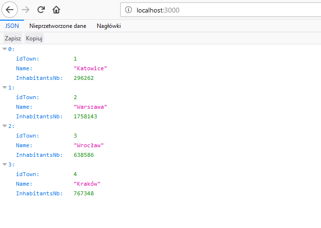The image size is (321, 228).
Task: Reload the page with the refresh icon
Action: tap(41, 10)
